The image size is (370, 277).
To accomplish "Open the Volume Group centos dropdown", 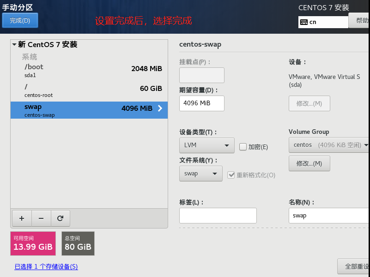I will [329, 145].
